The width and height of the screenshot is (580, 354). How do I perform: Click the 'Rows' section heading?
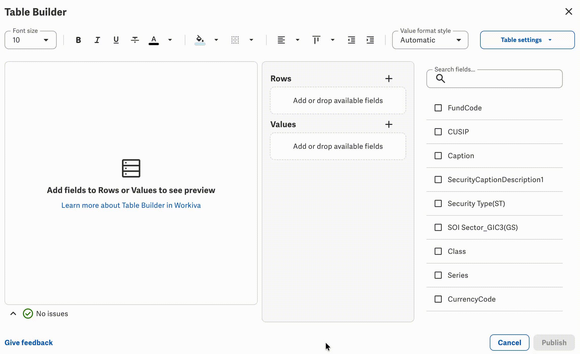pyautogui.click(x=281, y=79)
